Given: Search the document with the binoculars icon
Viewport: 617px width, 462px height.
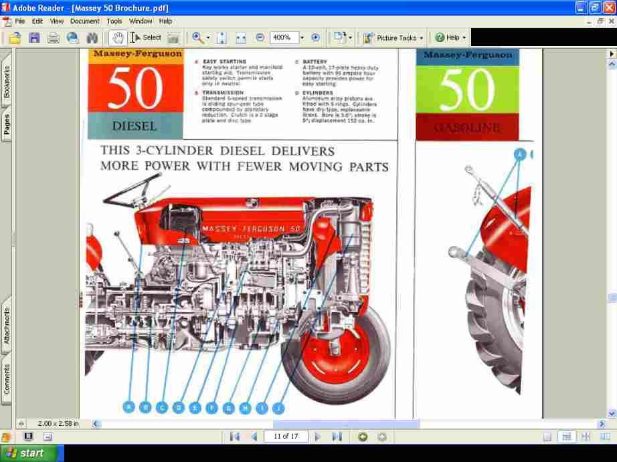Looking at the screenshot, I should (x=92, y=37).
